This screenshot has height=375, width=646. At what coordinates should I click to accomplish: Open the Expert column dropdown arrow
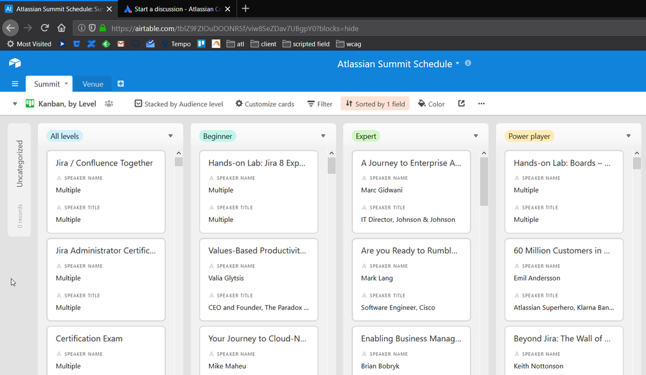point(476,136)
